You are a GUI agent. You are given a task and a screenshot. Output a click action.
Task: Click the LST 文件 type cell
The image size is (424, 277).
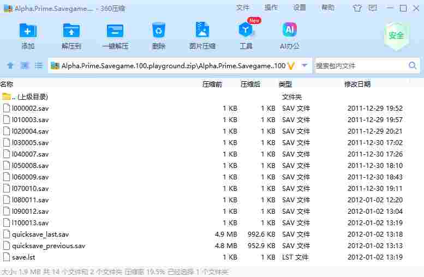295,257
